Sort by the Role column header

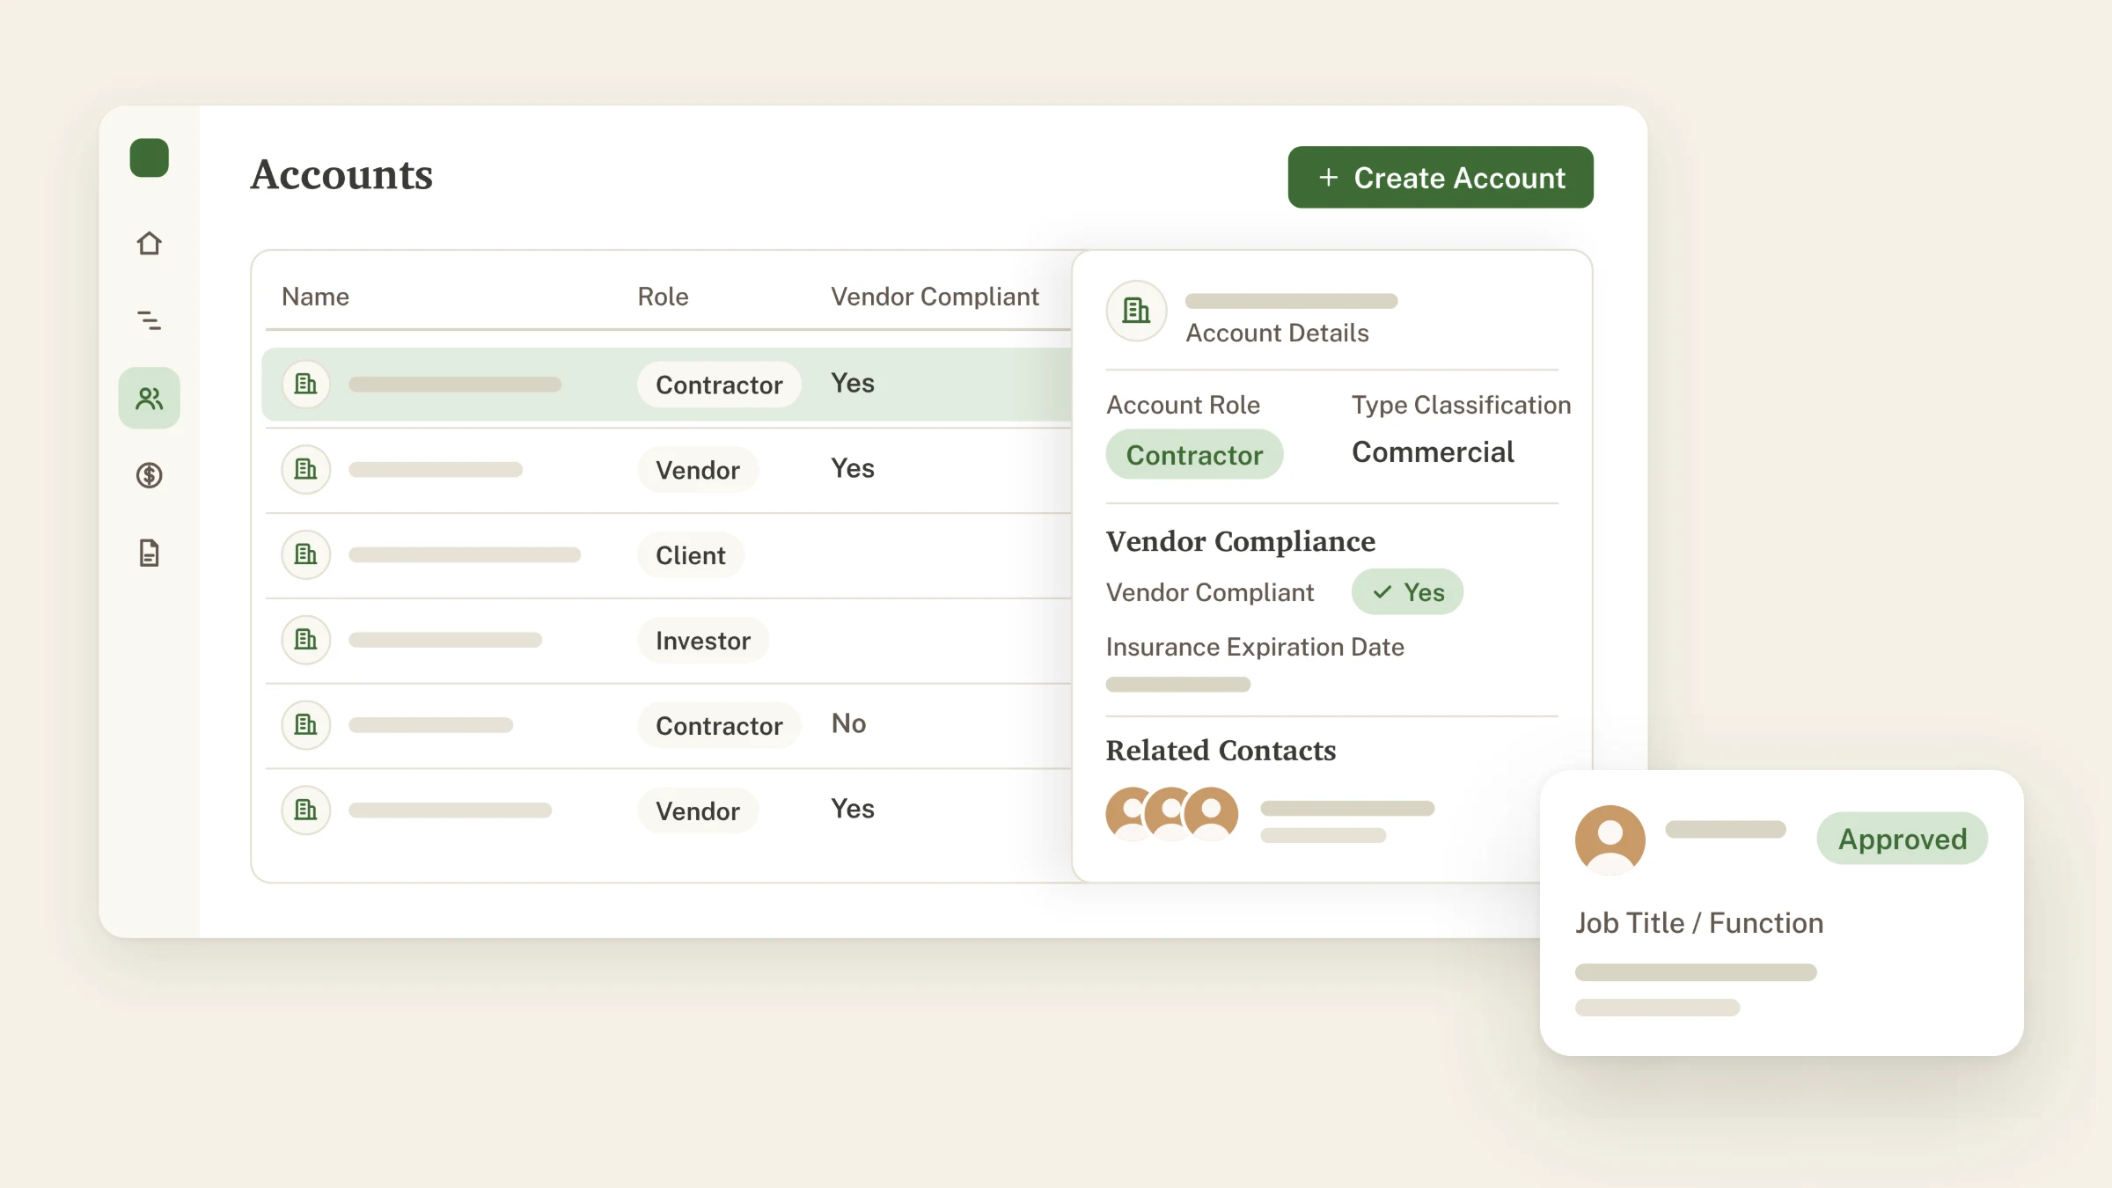point(663,297)
